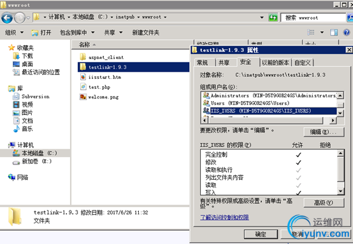Open 下载 folder in favorites

pos(23,56)
